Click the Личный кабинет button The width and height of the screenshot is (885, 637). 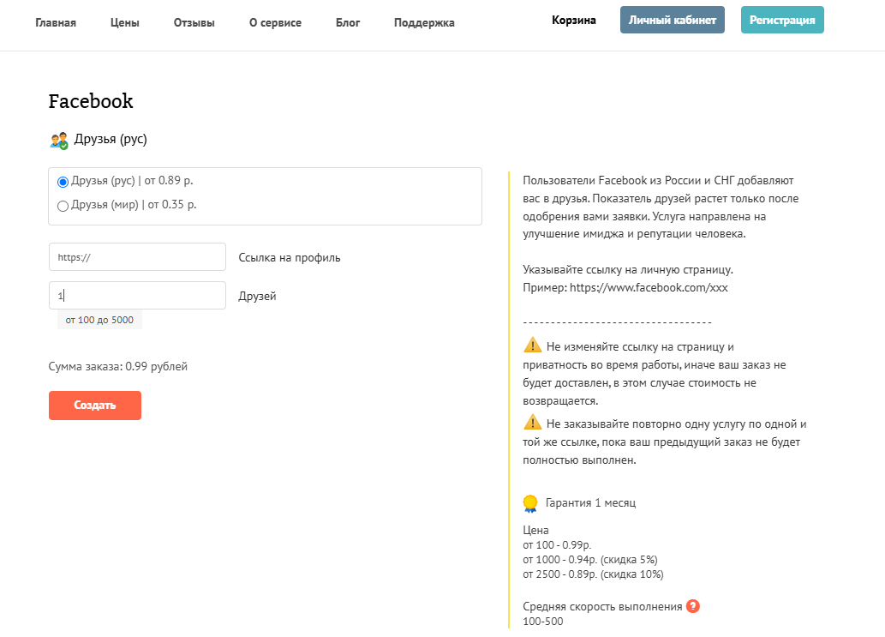pyautogui.click(x=673, y=20)
